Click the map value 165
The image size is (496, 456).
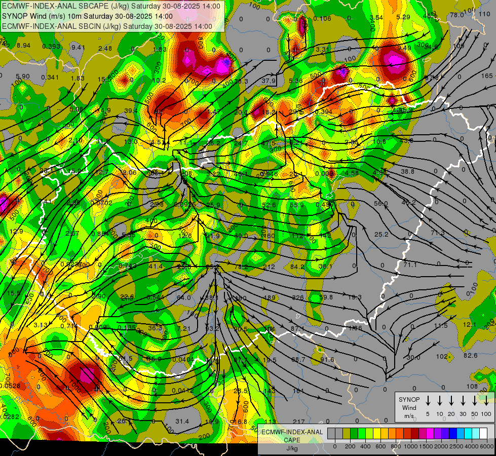point(487,75)
